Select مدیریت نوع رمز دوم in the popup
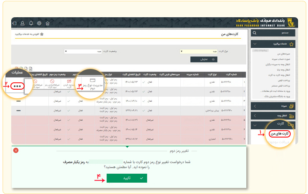308x194 pixels. pos(92,84)
